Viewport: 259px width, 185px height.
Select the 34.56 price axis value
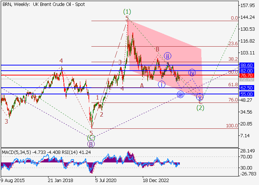coord(246,112)
